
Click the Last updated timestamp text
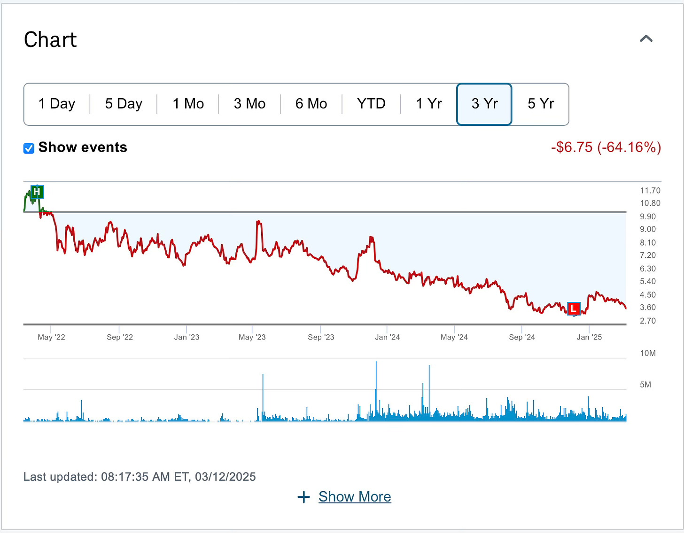click(140, 477)
